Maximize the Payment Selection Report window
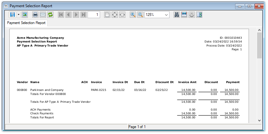This screenshot has width=268, height=134. tap(249, 6)
